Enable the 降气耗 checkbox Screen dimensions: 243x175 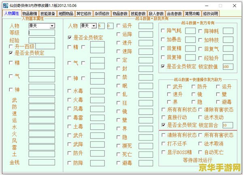click(x=163, y=30)
